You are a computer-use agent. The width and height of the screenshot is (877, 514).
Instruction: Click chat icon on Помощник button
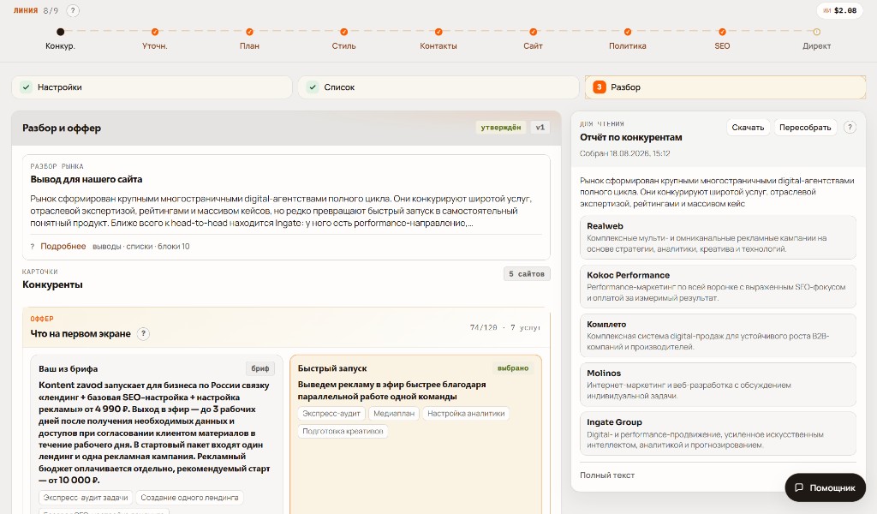click(x=799, y=487)
